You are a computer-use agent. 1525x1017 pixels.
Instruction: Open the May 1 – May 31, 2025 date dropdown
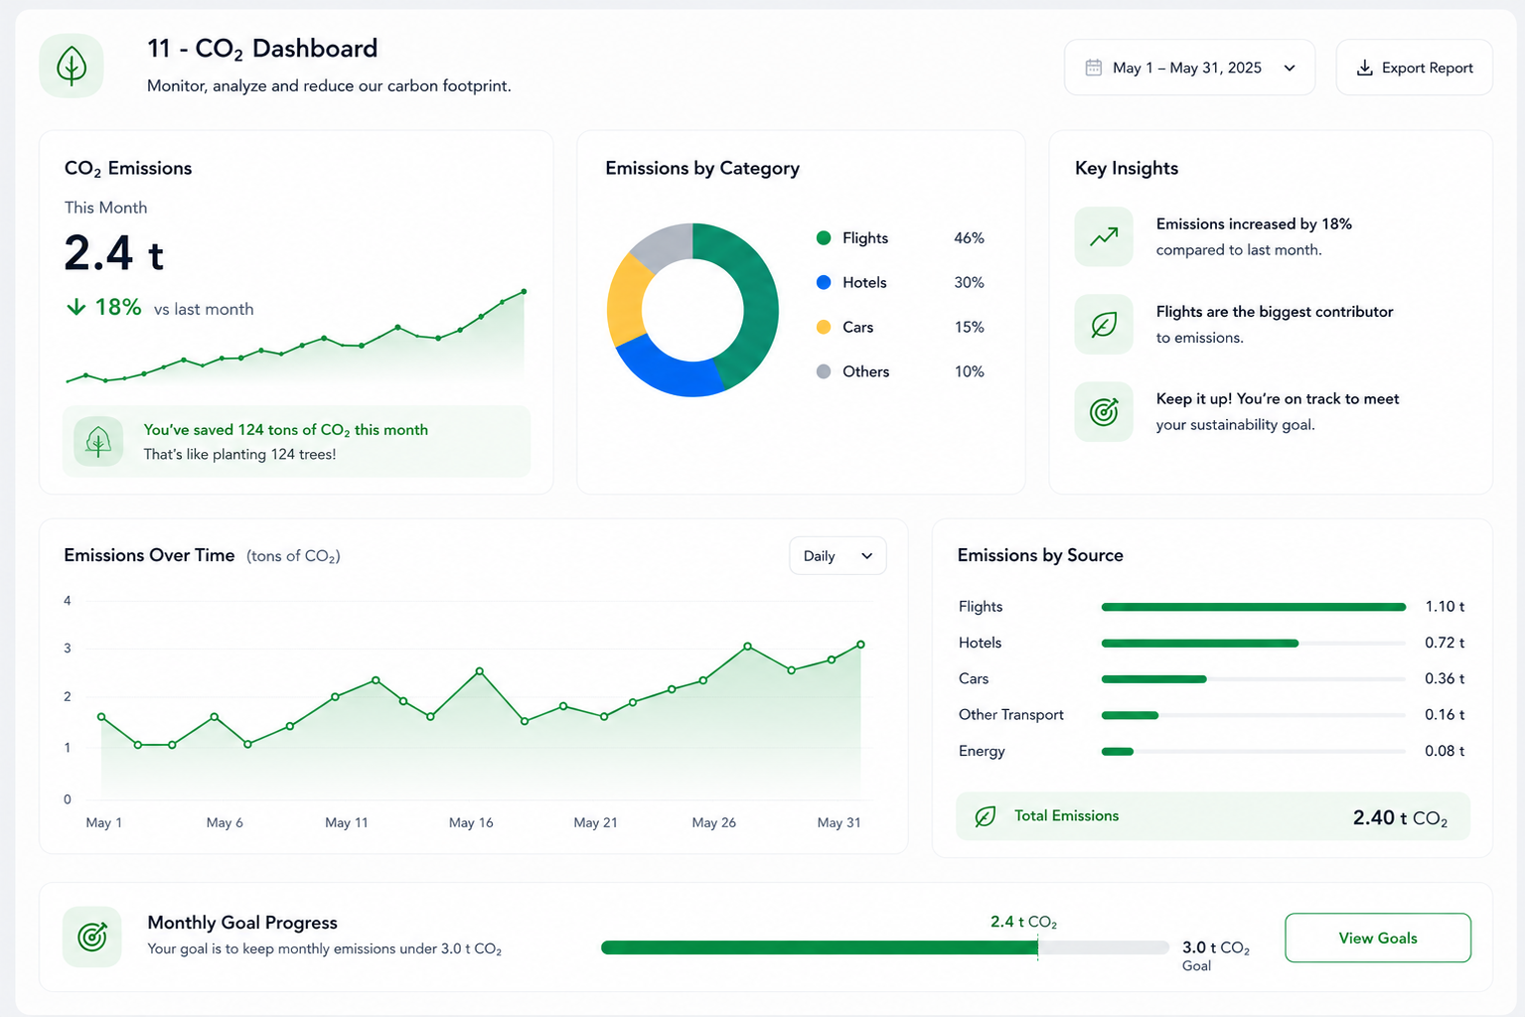pyautogui.click(x=1189, y=68)
